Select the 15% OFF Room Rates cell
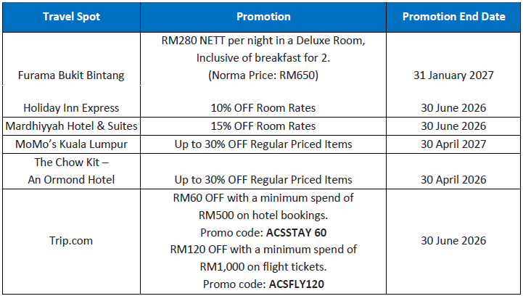The image size is (523, 296). [263, 126]
